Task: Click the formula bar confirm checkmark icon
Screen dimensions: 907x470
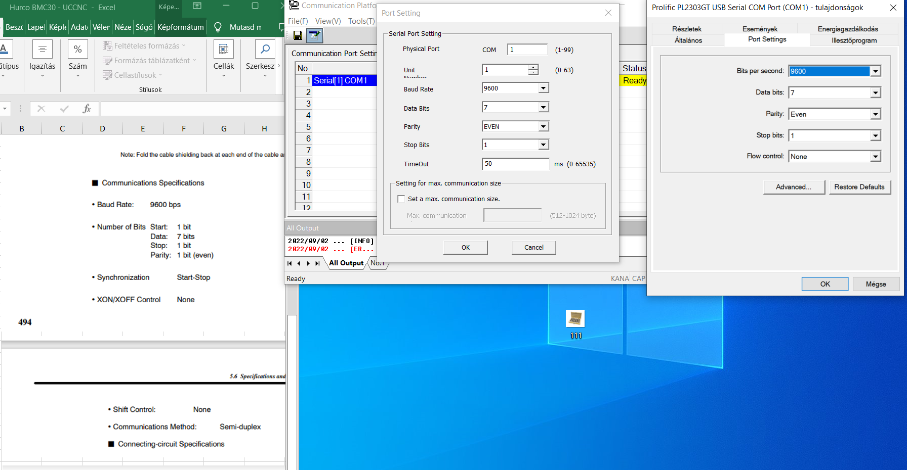Action: pyautogui.click(x=64, y=109)
